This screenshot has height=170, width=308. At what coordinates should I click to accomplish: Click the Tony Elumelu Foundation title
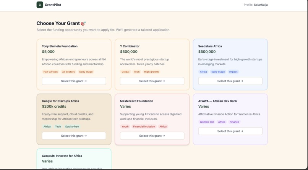click(x=60, y=46)
